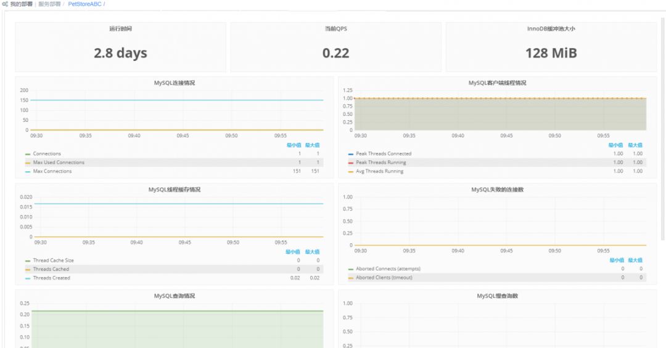Click Peak Threads Running red swatch
Screen dimensions: 666x348
pos(350,163)
